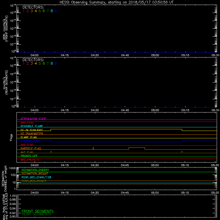220x220 pixels.
Task: Click the REAR_DEC_CHAN/128 legend label
Action: pyautogui.click(x=36, y=177)
